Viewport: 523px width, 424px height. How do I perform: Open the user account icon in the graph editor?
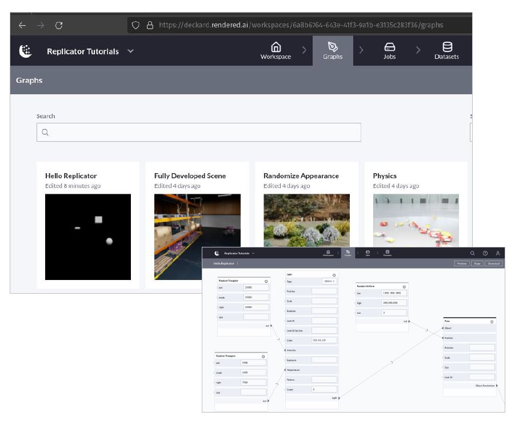(498, 253)
